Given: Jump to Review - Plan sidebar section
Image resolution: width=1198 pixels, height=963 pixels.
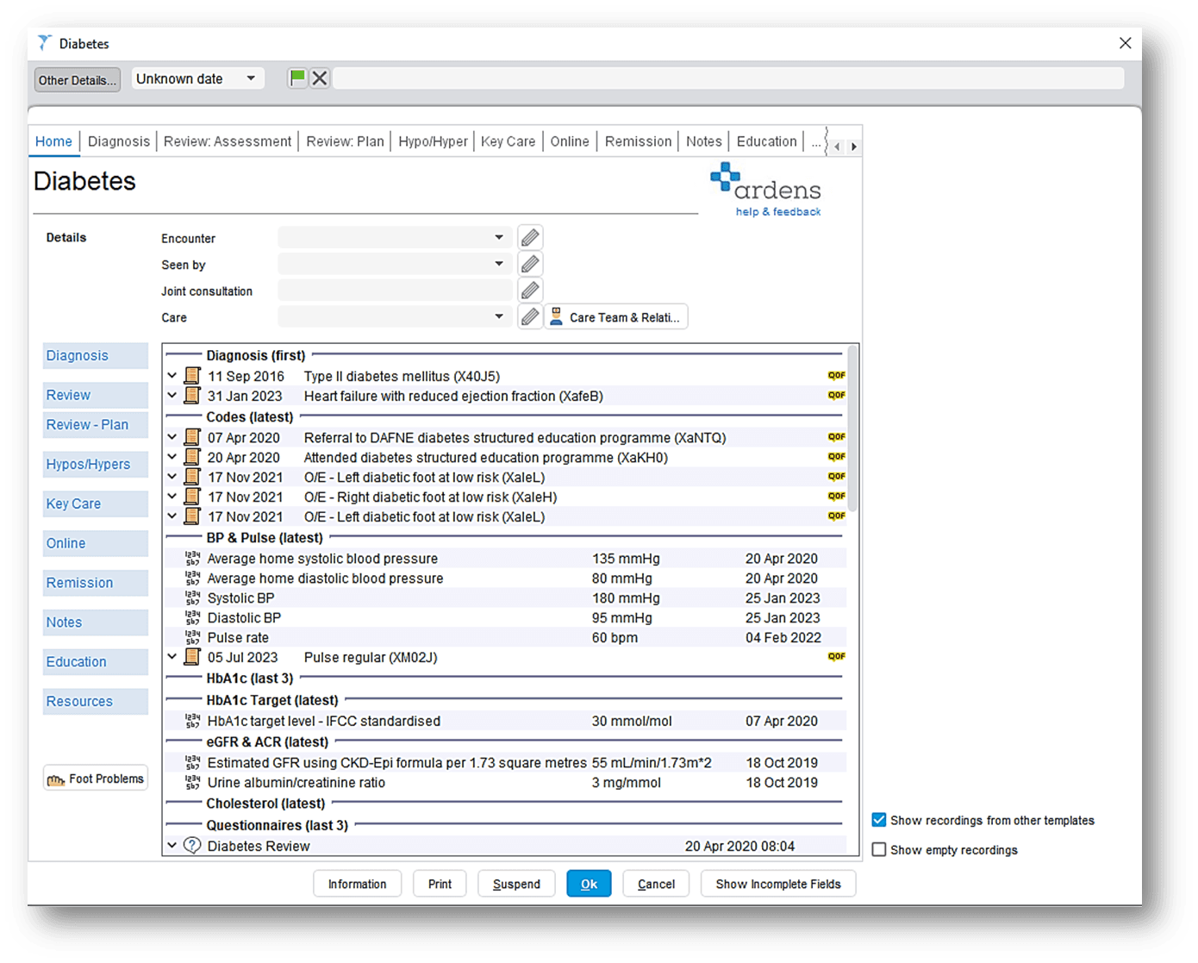Looking at the screenshot, I should pyautogui.click(x=96, y=425).
